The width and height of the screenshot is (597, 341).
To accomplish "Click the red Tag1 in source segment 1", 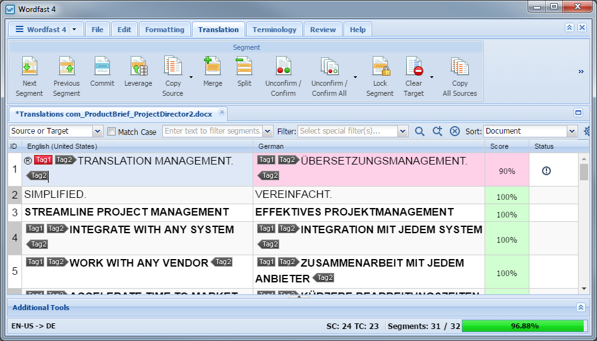I will click(x=43, y=160).
